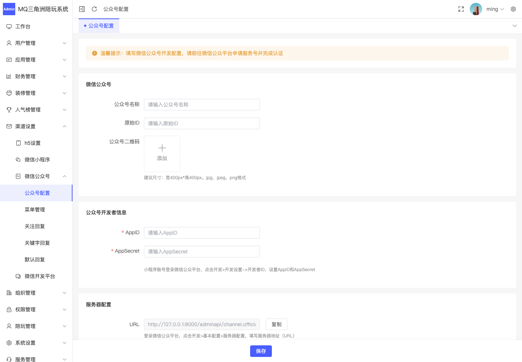Click the plus icon to add QR code
This screenshot has width=522, height=362.
pos(162,148)
